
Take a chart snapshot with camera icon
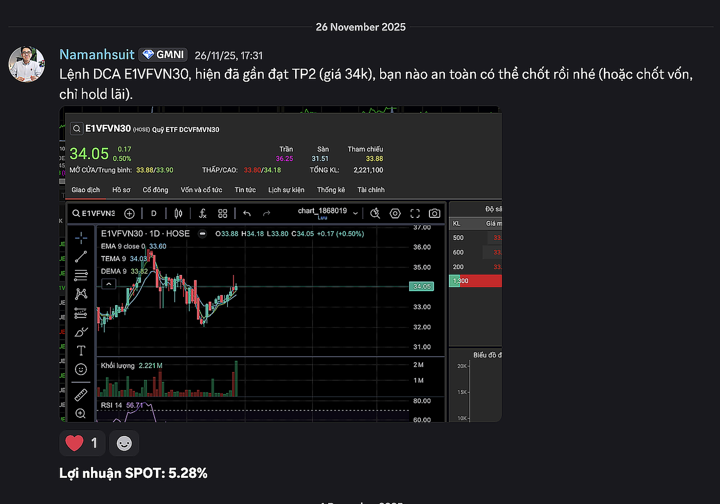(435, 213)
